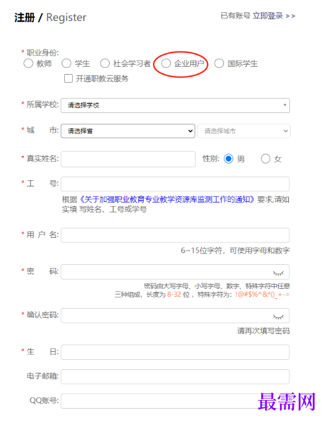Click the 立即登录 login link

coord(268,16)
